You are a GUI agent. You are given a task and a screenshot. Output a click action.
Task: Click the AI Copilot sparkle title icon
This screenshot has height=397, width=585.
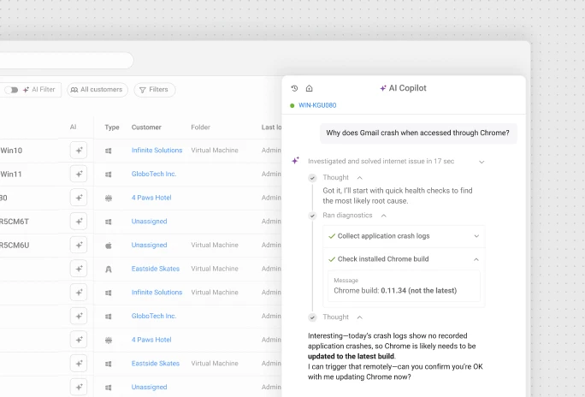pyautogui.click(x=383, y=88)
